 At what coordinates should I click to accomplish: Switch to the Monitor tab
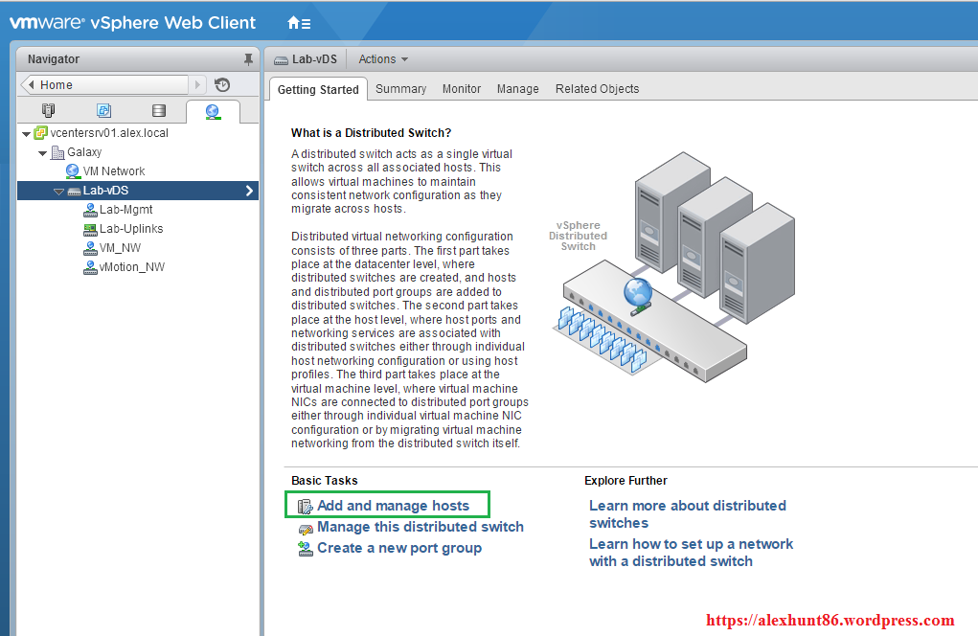pos(462,89)
